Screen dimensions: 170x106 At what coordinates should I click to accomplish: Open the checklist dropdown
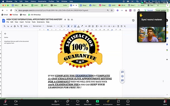point(105,26)
